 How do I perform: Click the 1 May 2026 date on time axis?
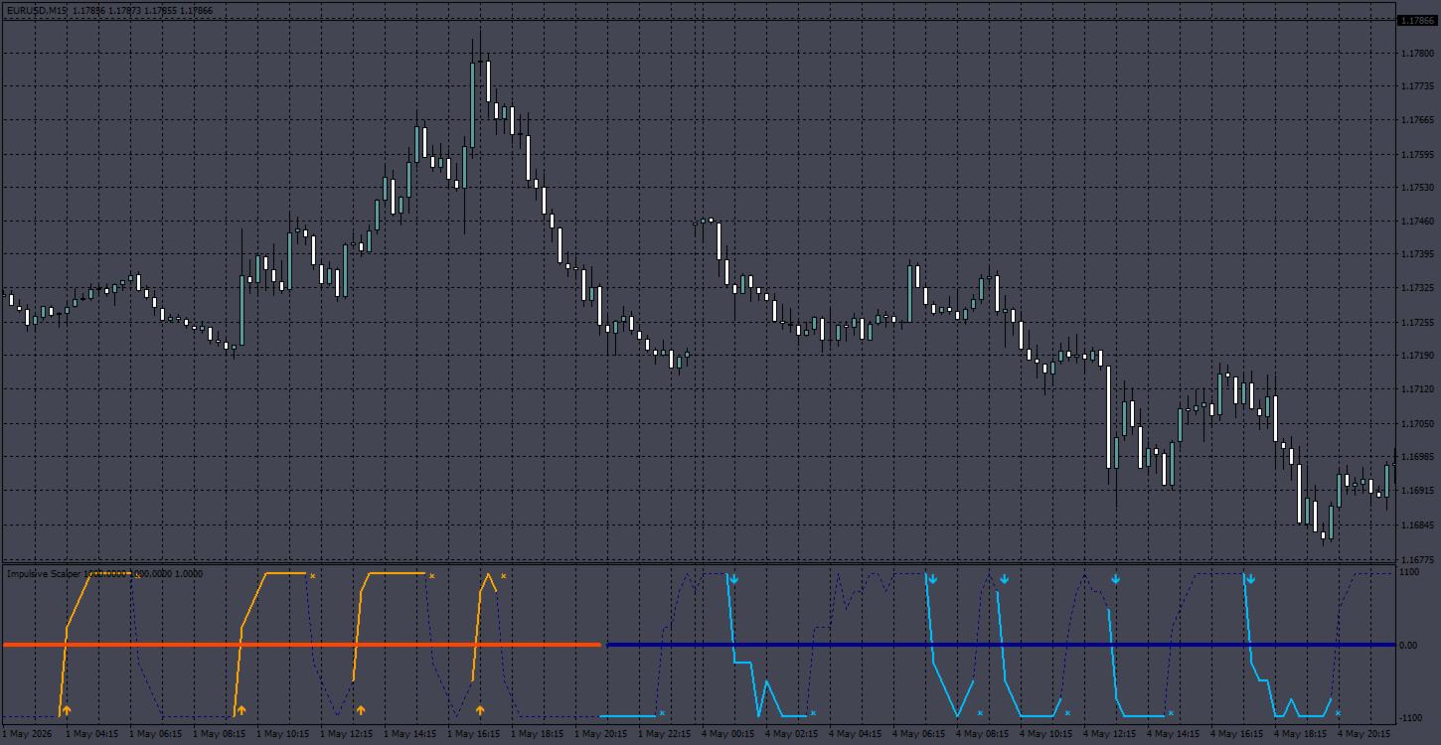point(25,735)
